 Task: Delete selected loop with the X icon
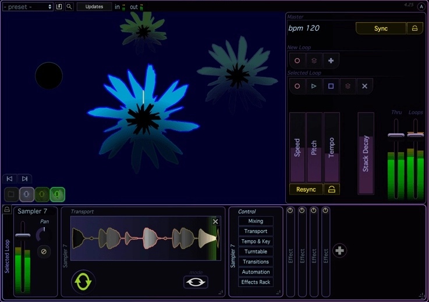[364, 86]
